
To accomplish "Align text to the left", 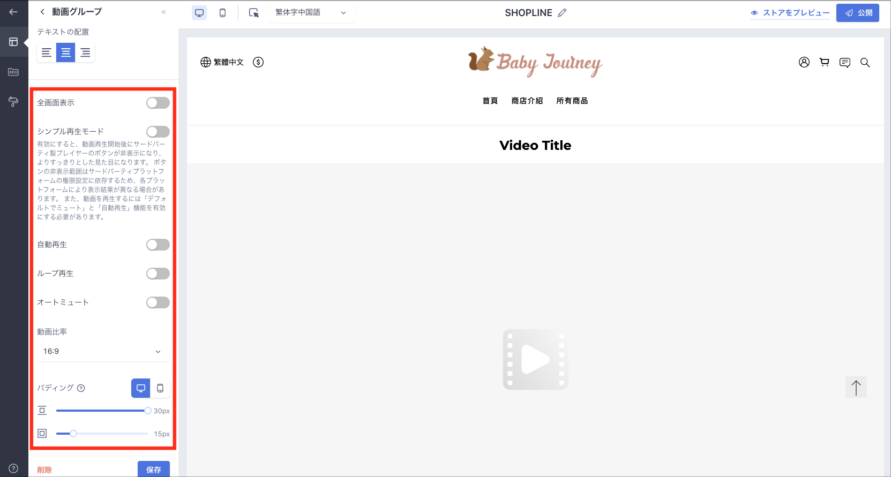I will point(47,52).
